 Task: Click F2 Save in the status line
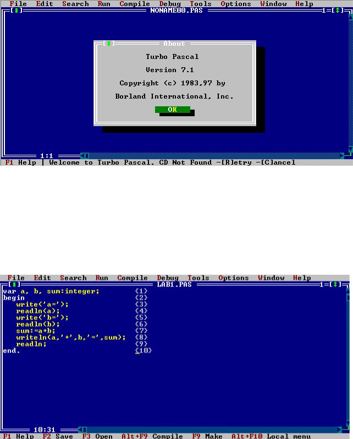point(58,436)
